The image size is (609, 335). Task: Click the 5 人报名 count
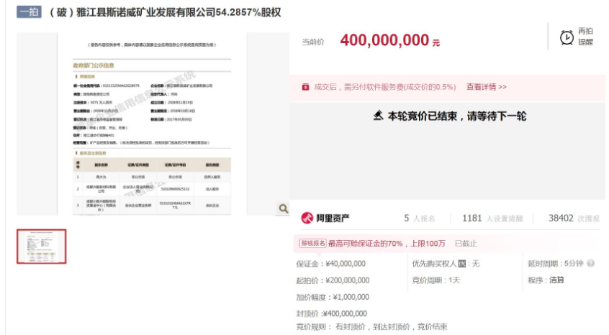(x=420, y=219)
